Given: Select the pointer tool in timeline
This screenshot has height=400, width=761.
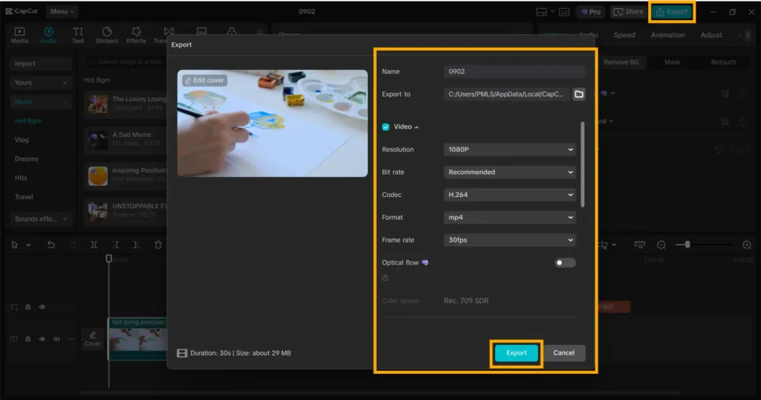Looking at the screenshot, I should 15,245.
